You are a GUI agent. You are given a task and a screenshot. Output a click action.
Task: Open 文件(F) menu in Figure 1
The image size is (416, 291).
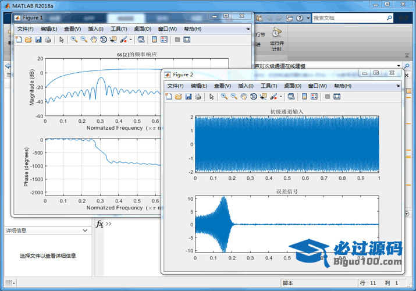click(26, 29)
